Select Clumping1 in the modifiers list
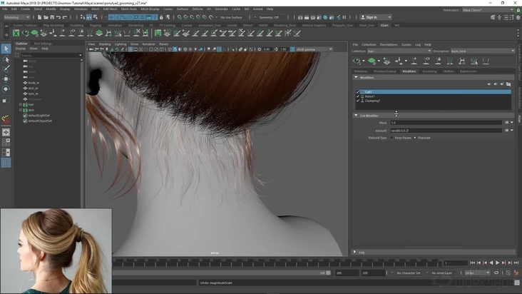This screenshot has width=522, height=294. 373,101
